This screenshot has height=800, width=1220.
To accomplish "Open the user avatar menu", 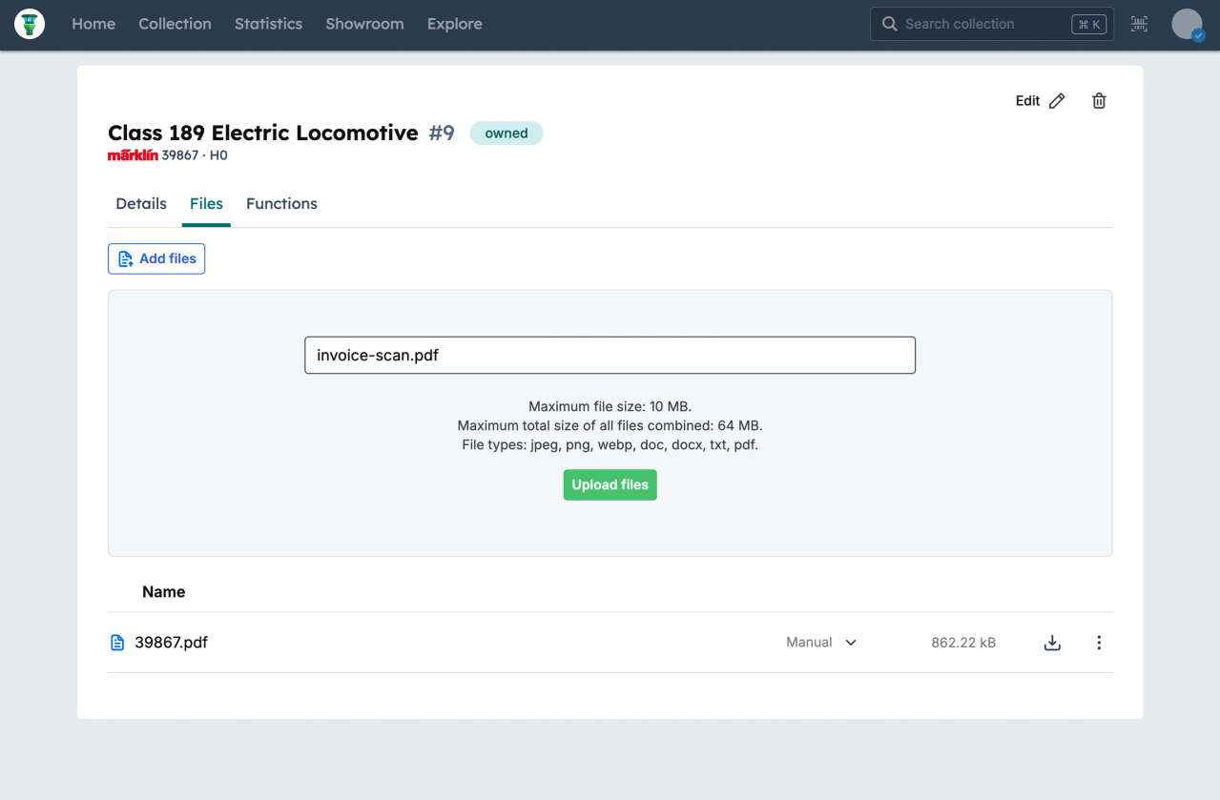I will [x=1187, y=24].
